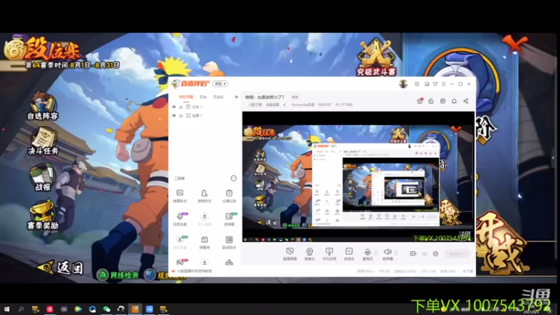Click the 开战 start battle button

click(x=504, y=243)
